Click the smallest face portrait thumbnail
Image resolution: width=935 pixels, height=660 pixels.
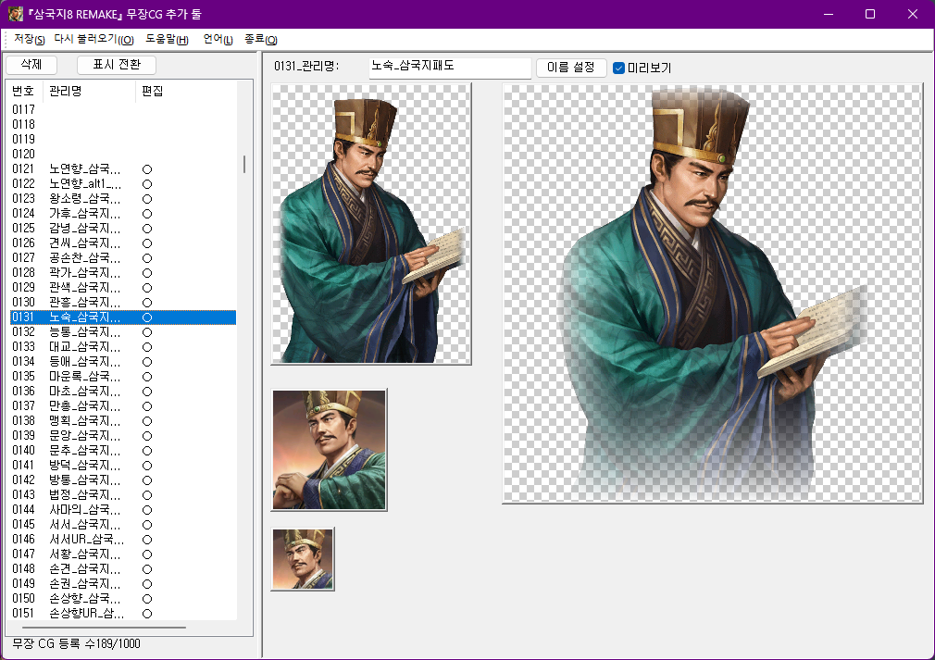point(303,559)
